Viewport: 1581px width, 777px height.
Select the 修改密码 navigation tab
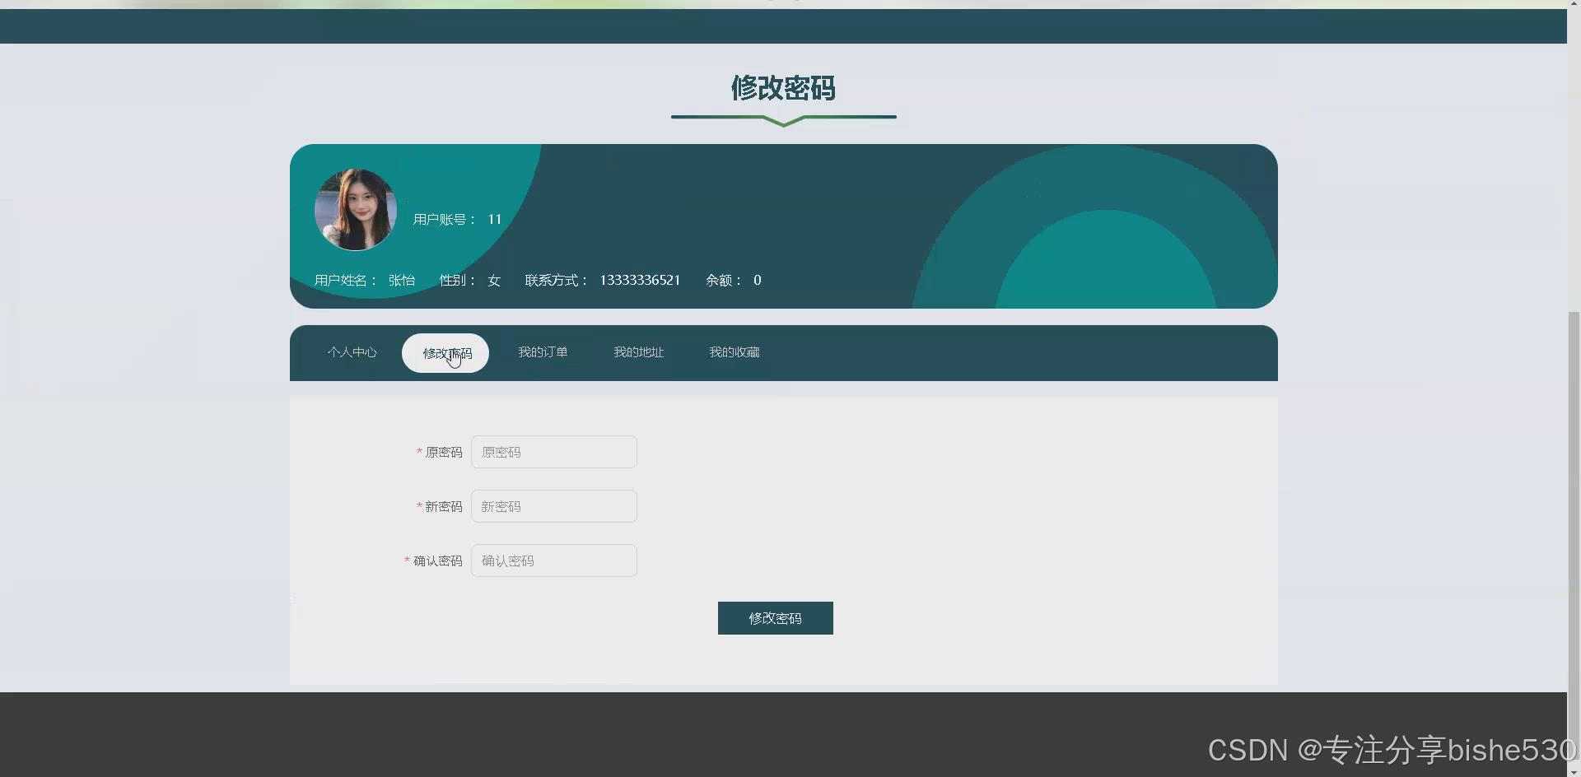click(x=445, y=352)
